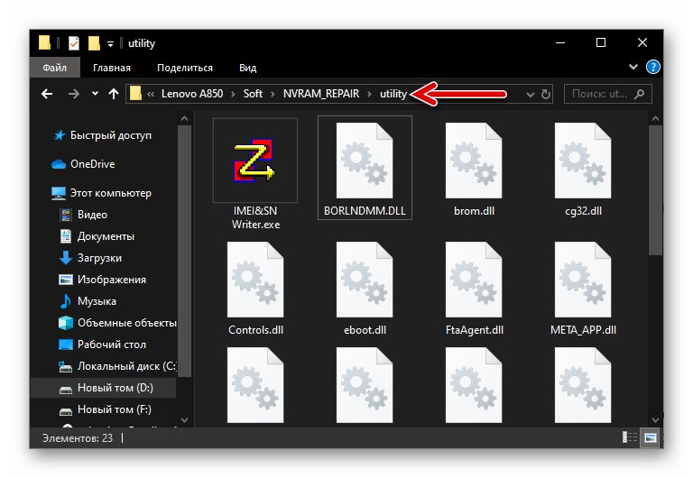The width and height of the screenshot is (693, 478).
Task: Click the Back navigation arrow
Action: [x=47, y=94]
